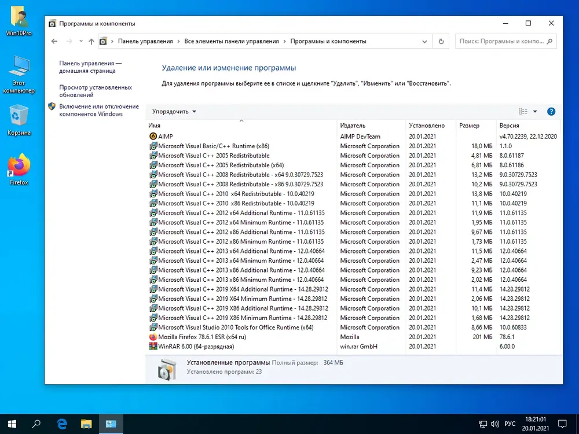579x434 pixels.
Task: Expand the address bar history dropdown
Action: click(424, 41)
